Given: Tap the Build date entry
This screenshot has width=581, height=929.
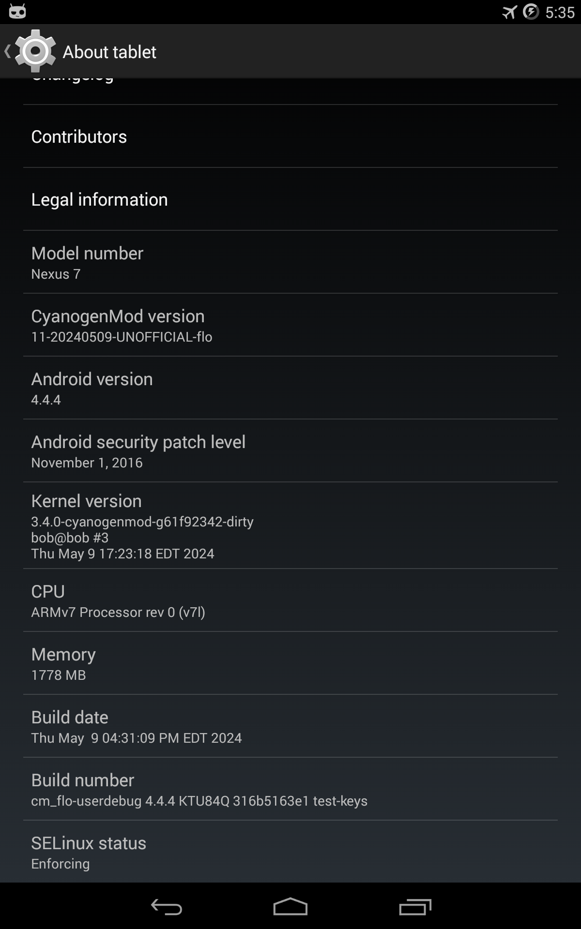Looking at the screenshot, I should point(290,726).
